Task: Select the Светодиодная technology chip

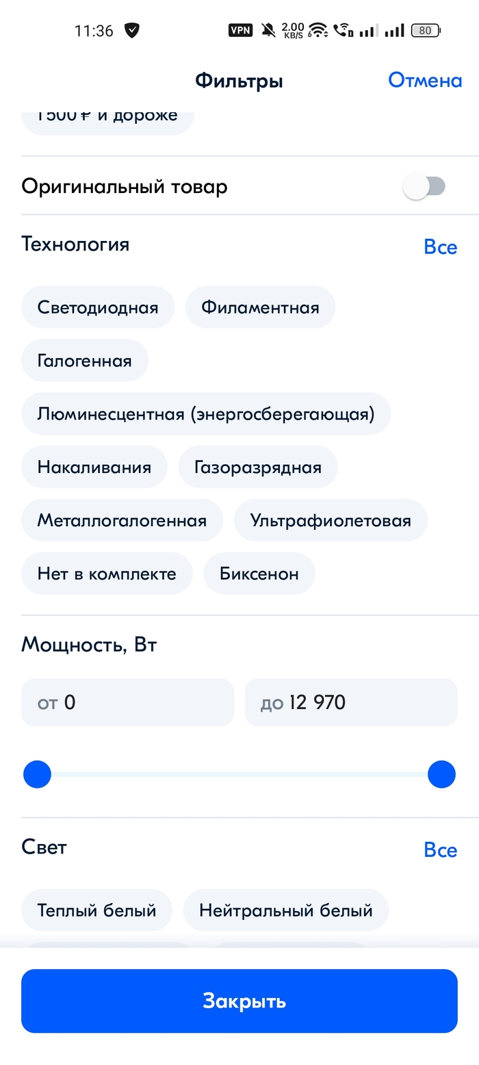Action: 98,307
